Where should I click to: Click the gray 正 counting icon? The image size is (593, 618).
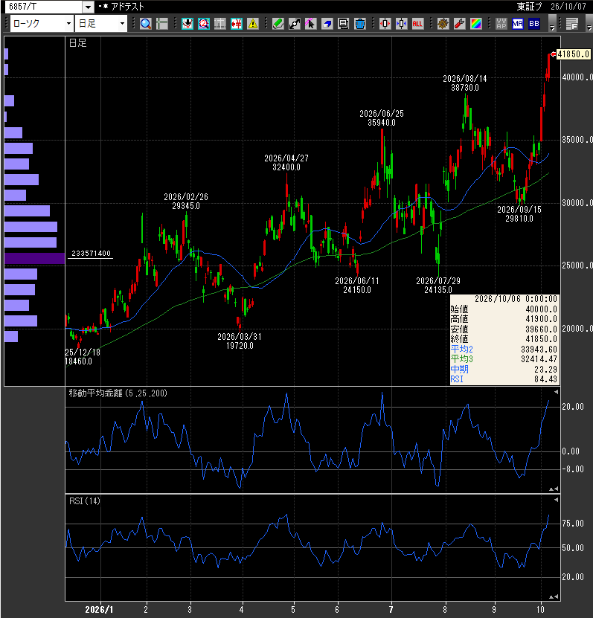[220, 24]
